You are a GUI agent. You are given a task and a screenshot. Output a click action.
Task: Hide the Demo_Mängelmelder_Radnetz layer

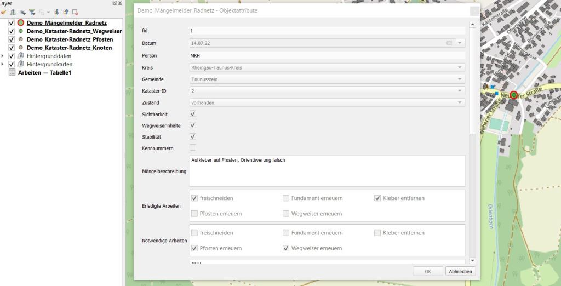(x=12, y=23)
